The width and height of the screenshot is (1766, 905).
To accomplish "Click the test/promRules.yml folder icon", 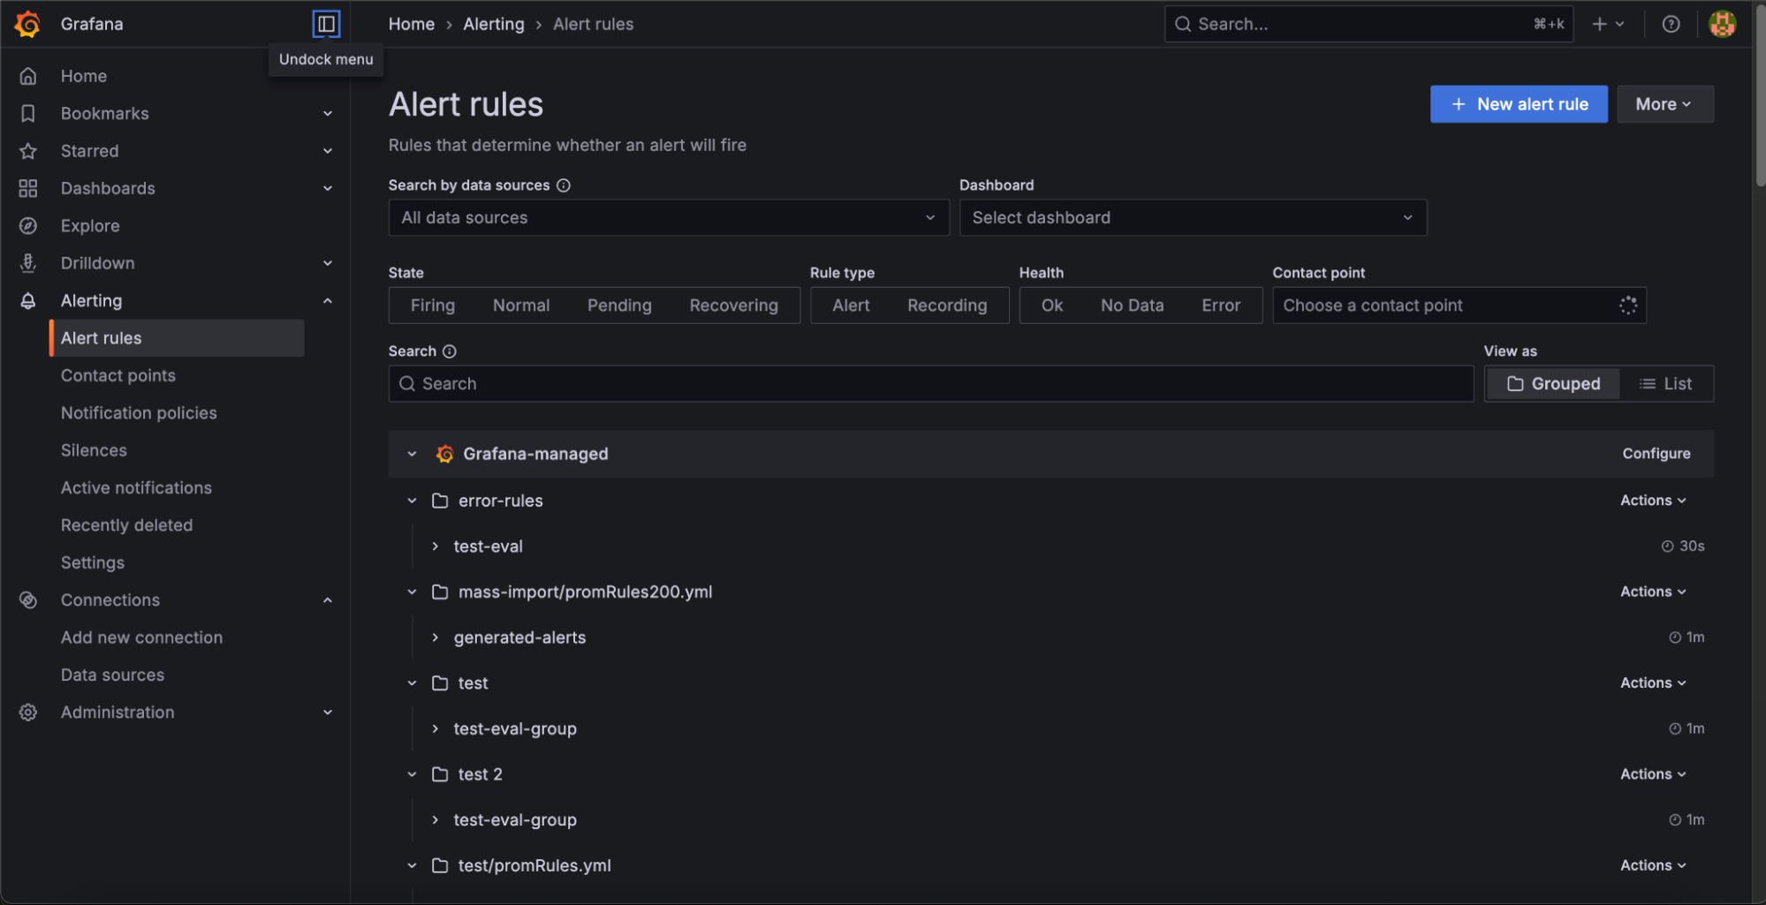I will 440,865.
